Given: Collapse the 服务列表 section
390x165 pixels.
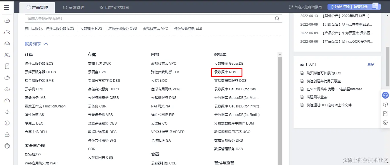Looking at the screenshot, I should (36, 44).
